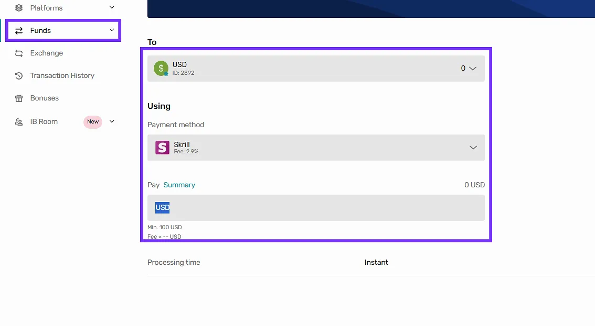
Task: Click the green USD dollar icon
Action: pyautogui.click(x=161, y=68)
